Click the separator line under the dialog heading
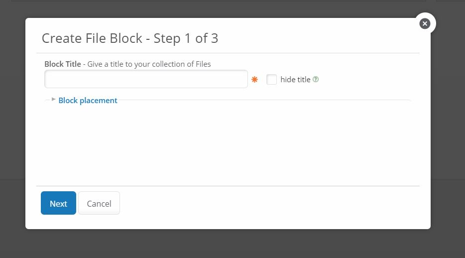This screenshot has height=258, width=465. 228,53
